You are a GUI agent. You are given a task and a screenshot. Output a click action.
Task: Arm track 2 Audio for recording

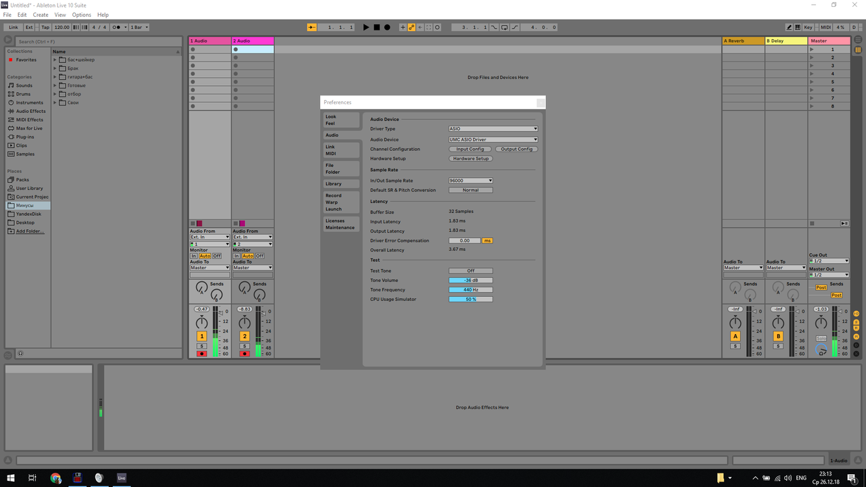click(244, 354)
